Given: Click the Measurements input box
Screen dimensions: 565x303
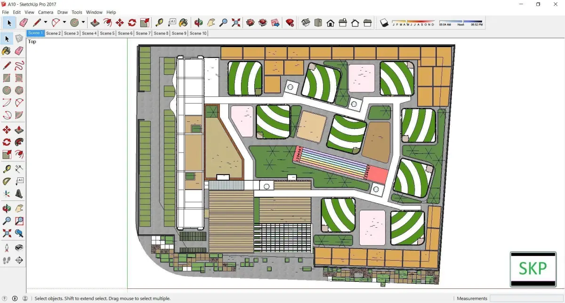Looking at the screenshot, I should click(526, 298).
